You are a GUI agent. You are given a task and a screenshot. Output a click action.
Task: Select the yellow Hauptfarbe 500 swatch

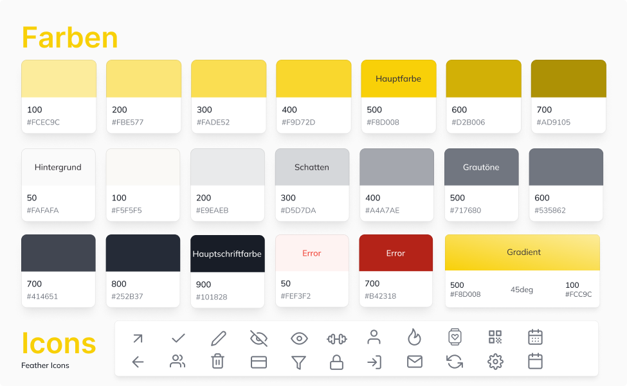pos(398,79)
